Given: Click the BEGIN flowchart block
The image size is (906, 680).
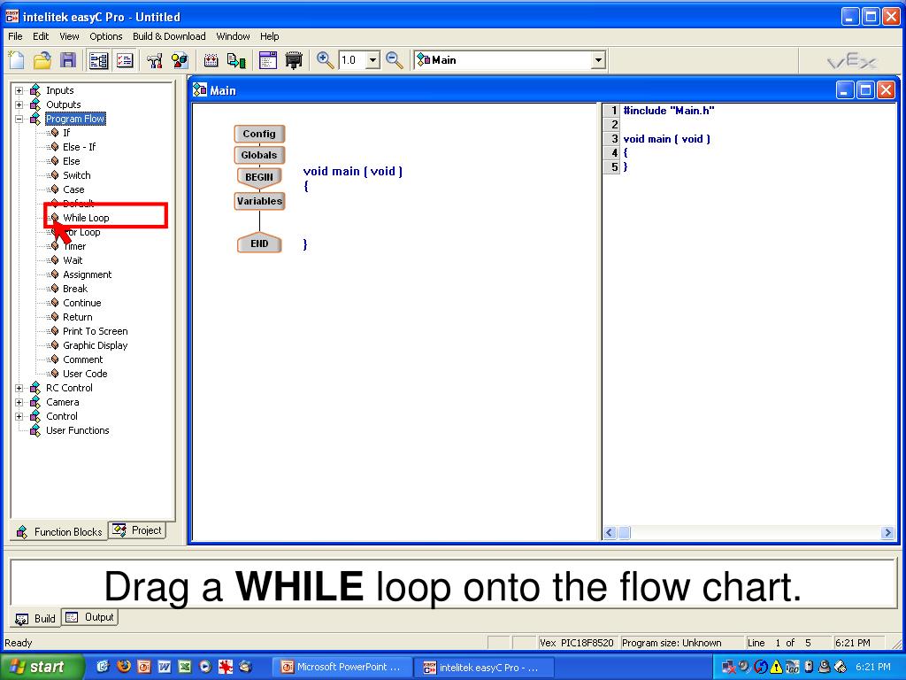Looking at the screenshot, I should pyautogui.click(x=259, y=177).
